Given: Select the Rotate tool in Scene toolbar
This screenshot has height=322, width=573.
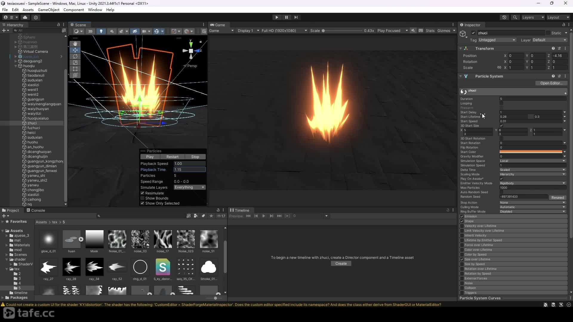Looking at the screenshot, I should (75, 56).
